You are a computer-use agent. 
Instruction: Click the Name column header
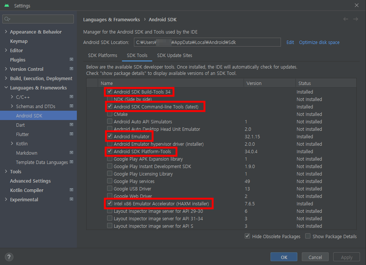pos(171,83)
